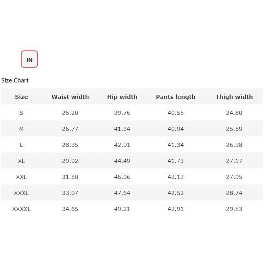The height and width of the screenshot is (265, 265).
Task: Click the Thigh width column header
Action: pos(234,97)
